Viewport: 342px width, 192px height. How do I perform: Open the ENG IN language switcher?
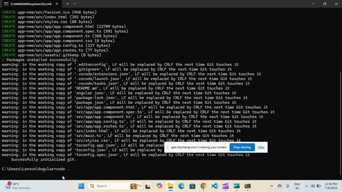(x=297, y=186)
